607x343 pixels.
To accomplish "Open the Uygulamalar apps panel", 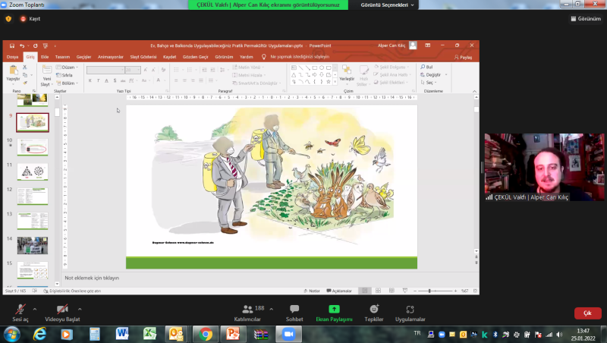I will [410, 311].
